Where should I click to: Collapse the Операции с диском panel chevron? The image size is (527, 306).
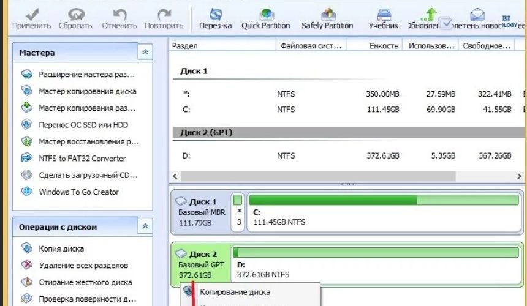click(x=145, y=227)
